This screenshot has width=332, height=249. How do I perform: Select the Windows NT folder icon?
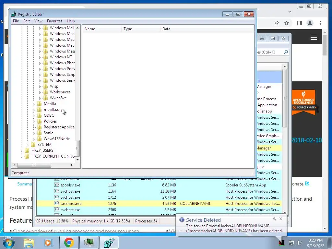pos(45,57)
